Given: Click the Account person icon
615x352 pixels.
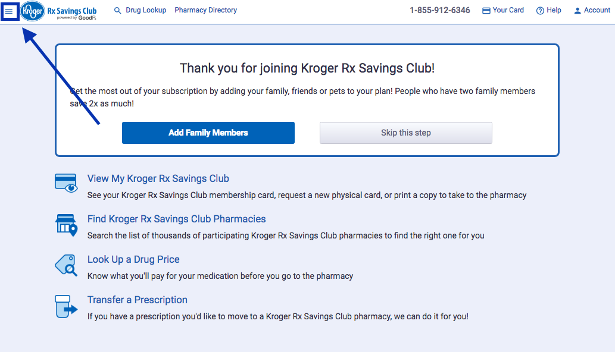Looking at the screenshot, I should point(576,10).
